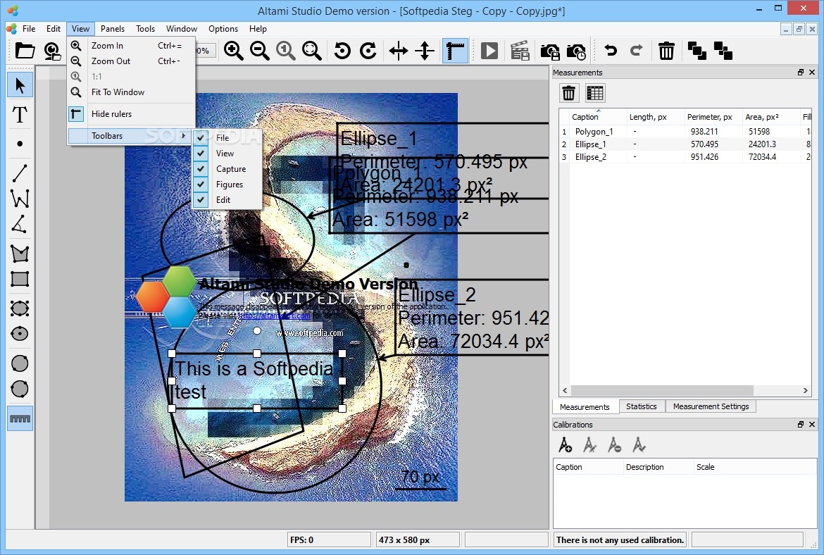Click the Calibrations Scale column header

tap(705, 467)
